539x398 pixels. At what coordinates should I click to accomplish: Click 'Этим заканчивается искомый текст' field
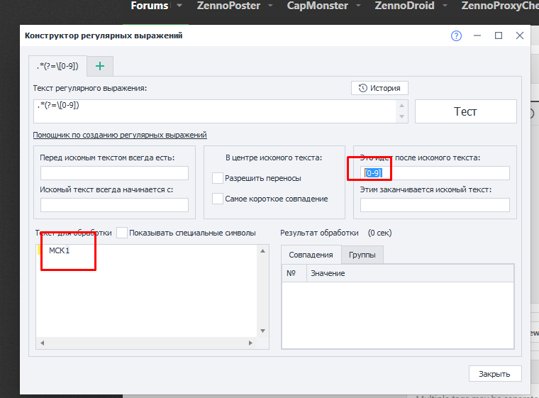[435, 205]
